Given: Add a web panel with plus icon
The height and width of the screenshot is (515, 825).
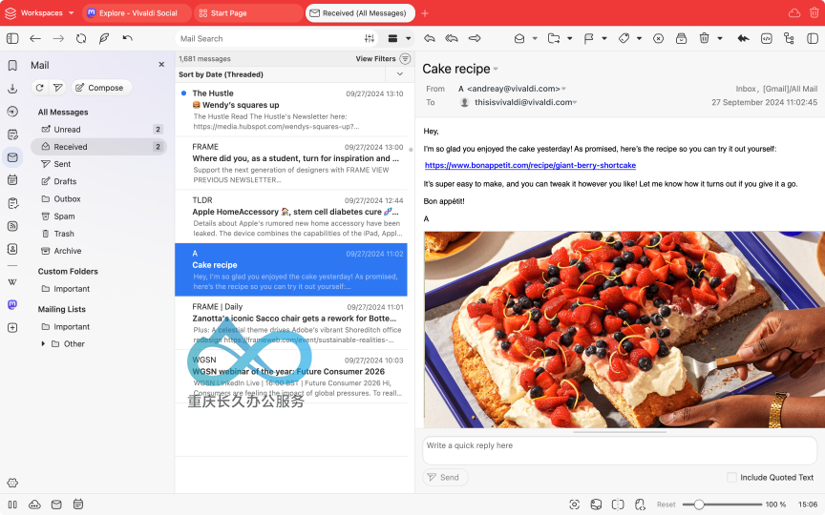Looking at the screenshot, I should pyautogui.click(x=12, y=327).
